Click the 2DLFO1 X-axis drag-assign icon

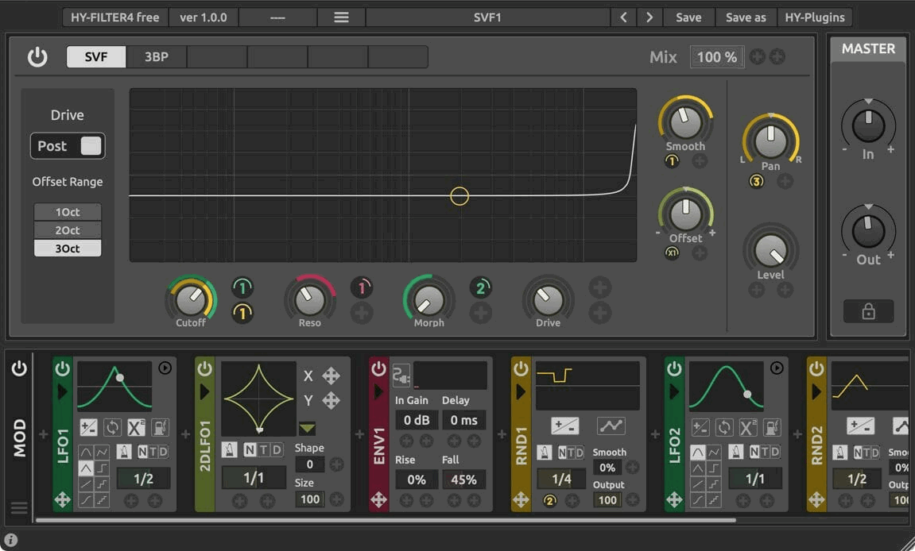(x=331, y=376)
